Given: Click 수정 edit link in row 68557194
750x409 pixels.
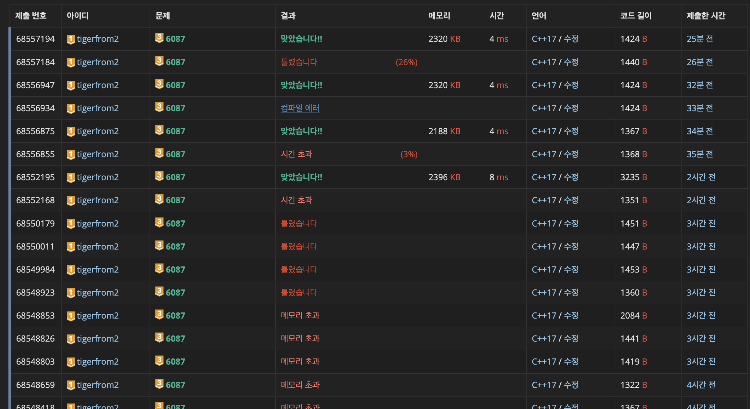Looking at the screenshot, I should 571,39.
